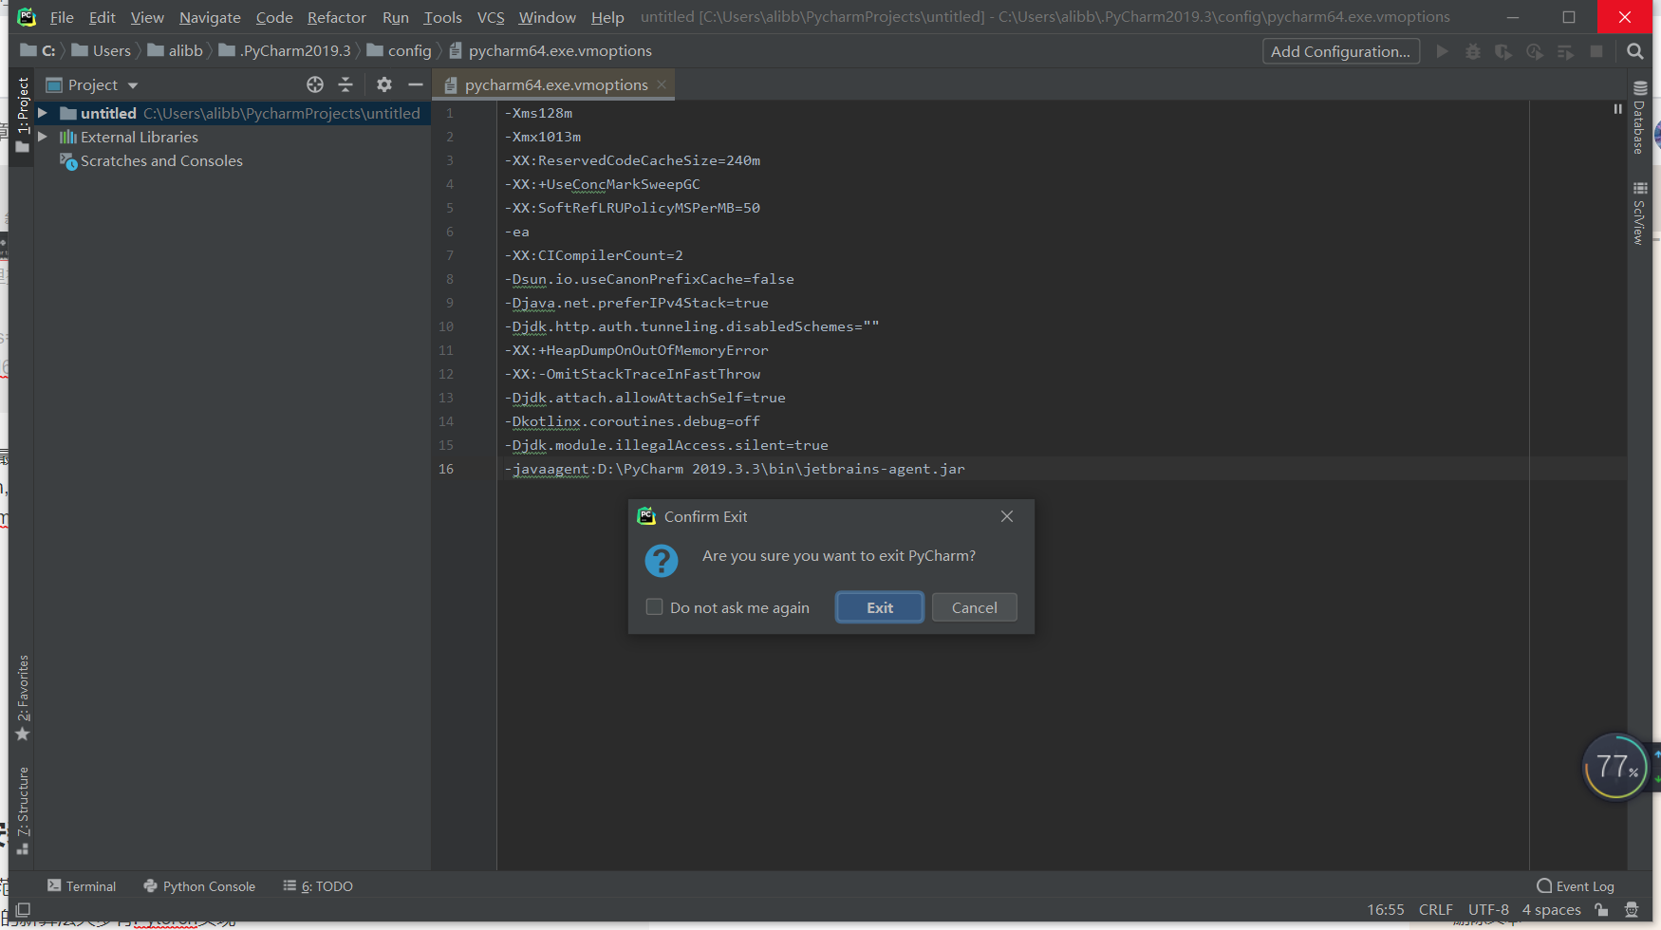Open CRLF line separator selector in status bar
1661x930 pixels.
click(1435, 909)
